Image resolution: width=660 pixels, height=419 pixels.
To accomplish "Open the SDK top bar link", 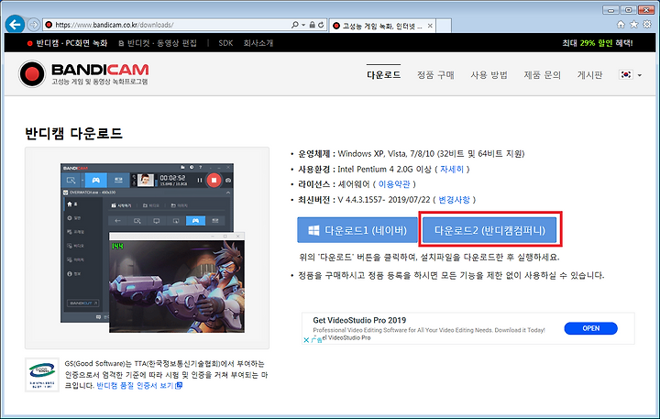I will coord(225,43).
